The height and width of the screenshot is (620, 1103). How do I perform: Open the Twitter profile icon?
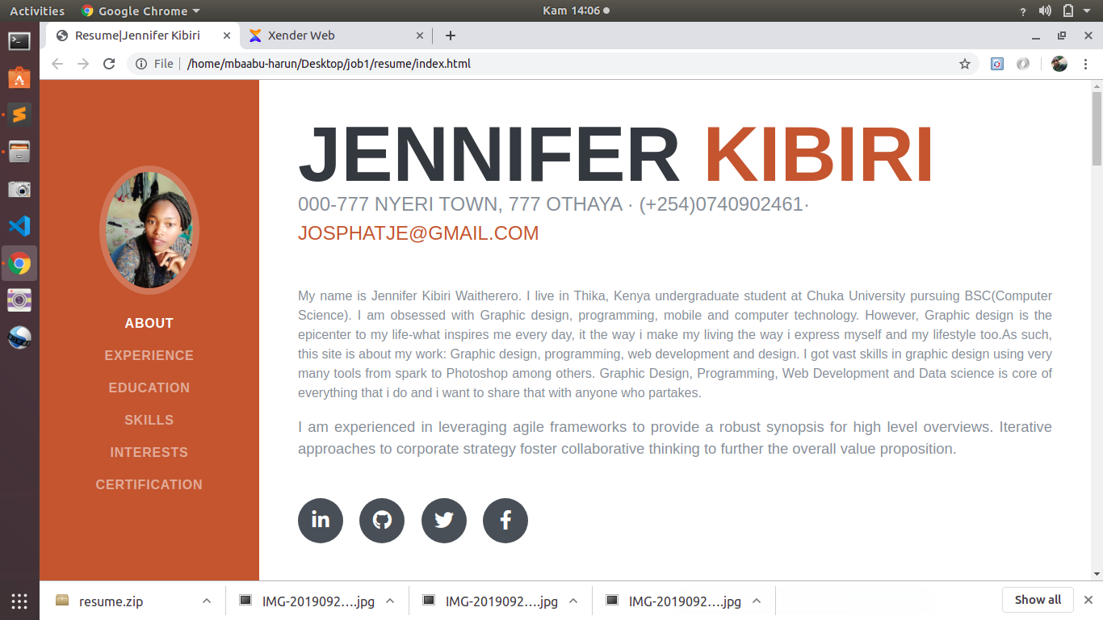pyautogui.click(x=444, y=521)
